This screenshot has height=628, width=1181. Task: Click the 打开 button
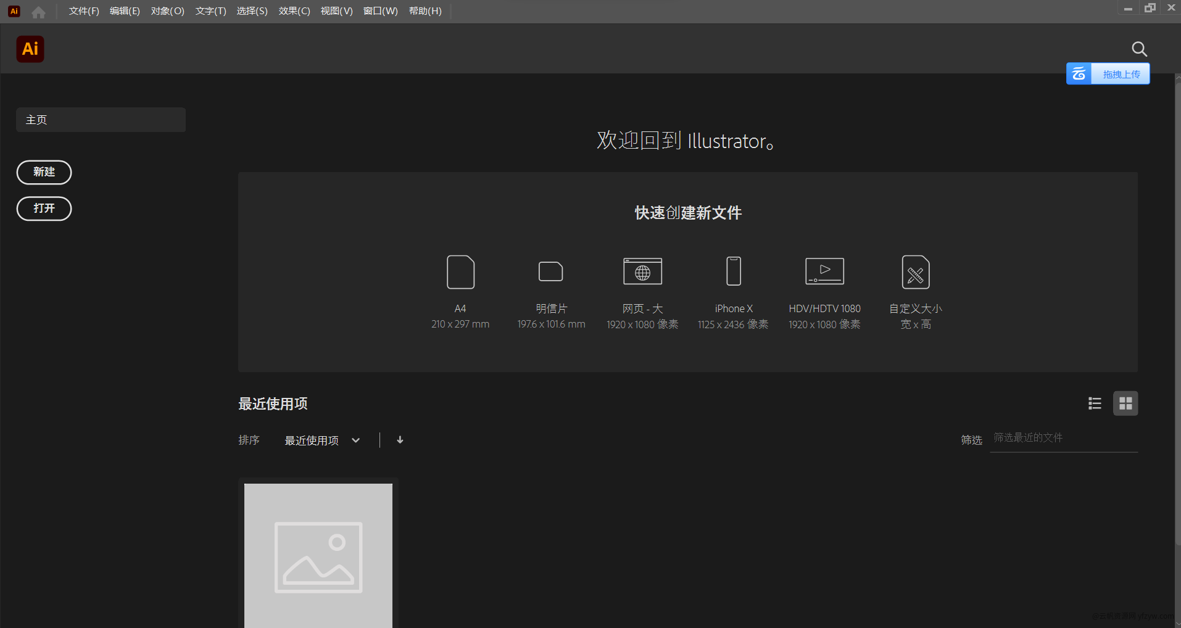[44, 209]
